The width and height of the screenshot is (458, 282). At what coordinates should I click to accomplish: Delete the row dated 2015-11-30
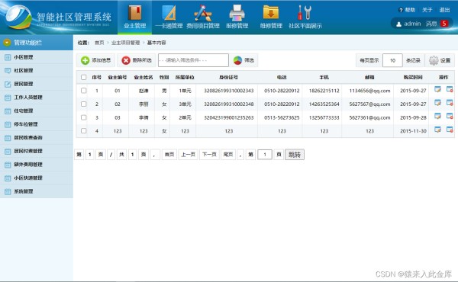pos(450,130)
